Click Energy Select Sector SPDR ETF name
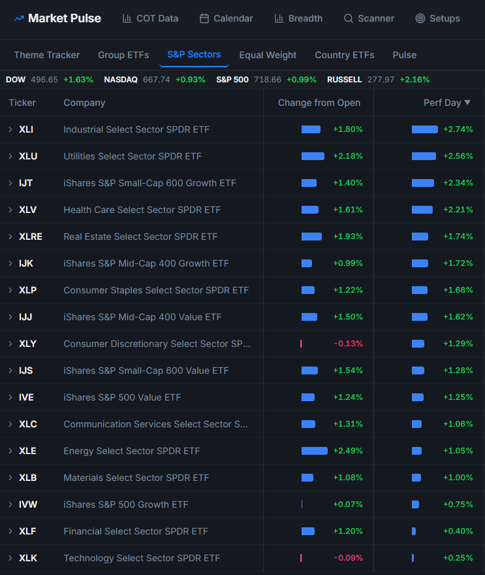 131,451
